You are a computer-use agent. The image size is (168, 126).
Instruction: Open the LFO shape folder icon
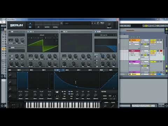[x=57, y=92]
